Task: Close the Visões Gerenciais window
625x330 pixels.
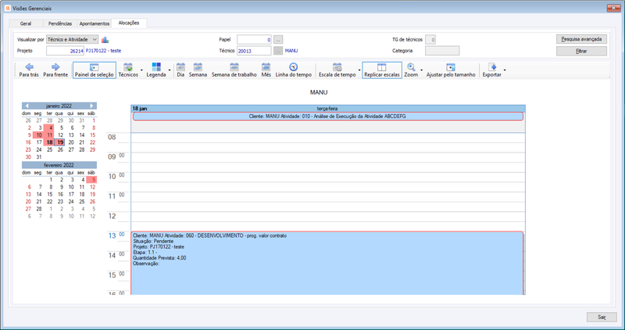Action: click(612, 8)
